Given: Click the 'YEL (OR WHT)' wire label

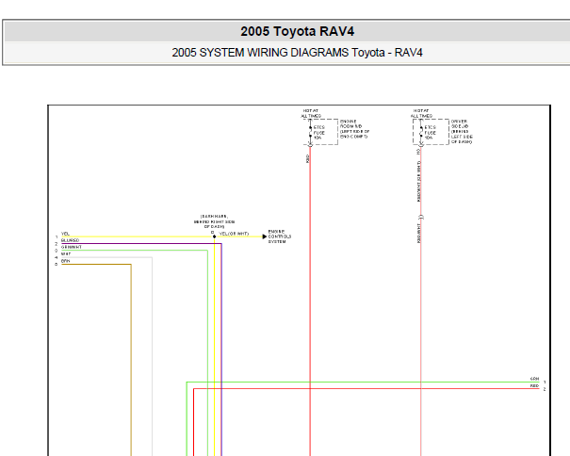Looking at the screenshot, I should click(x=234, y=234).
